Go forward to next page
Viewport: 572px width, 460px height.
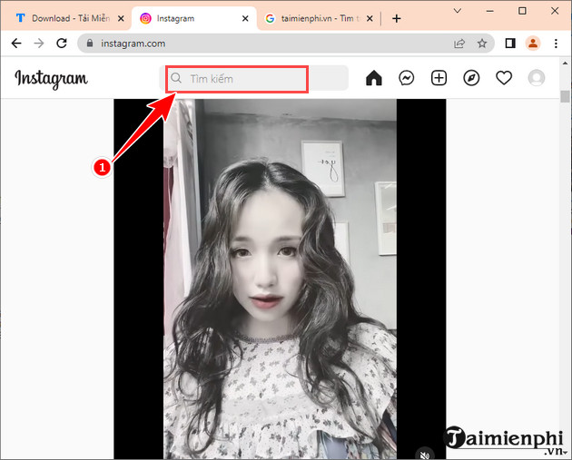(x=39, y=44)
